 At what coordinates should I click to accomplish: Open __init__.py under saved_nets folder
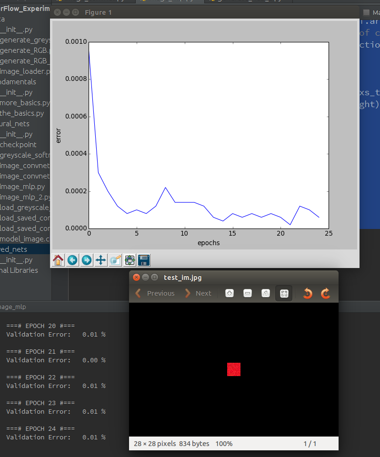click(16, 260)
